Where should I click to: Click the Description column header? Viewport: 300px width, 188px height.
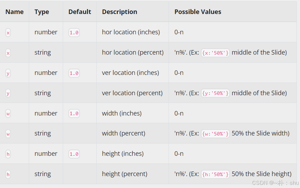[x=120, y=12]
